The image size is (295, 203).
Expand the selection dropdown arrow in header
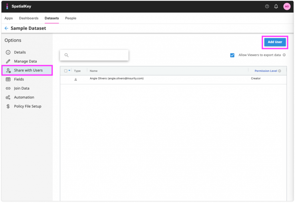69,71
